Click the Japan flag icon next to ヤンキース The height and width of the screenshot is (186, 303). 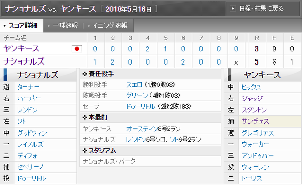tap(77, 49)
